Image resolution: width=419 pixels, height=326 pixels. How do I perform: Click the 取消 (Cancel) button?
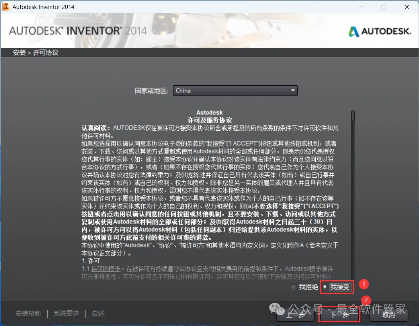[x=388, y=315]
